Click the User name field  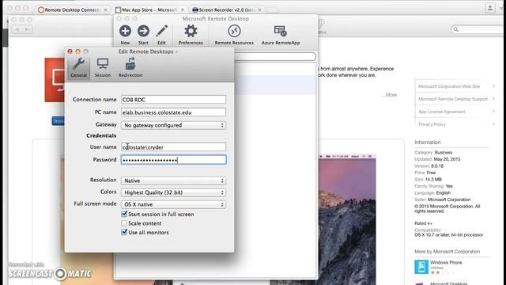174,147
